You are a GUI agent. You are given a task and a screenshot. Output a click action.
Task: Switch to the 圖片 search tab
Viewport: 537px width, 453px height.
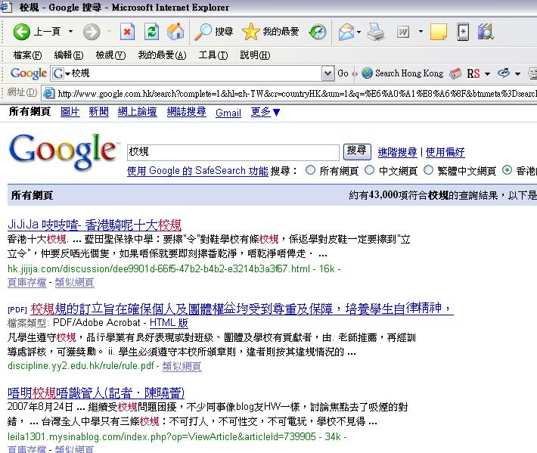70,112
